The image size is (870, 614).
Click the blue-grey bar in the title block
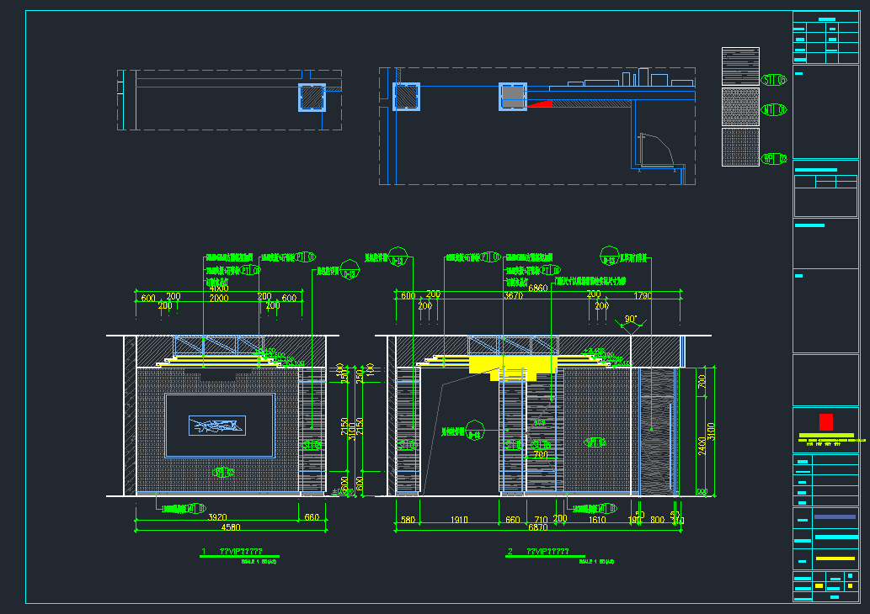pyautogui.click(x=835, y=516)
